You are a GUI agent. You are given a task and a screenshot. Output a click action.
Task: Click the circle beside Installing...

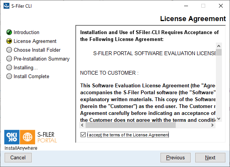pyautogui.click(x=9, y=67)
